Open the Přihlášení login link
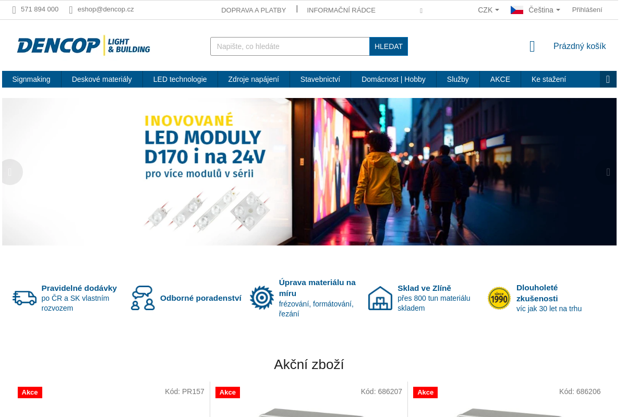 coord(587,10)
